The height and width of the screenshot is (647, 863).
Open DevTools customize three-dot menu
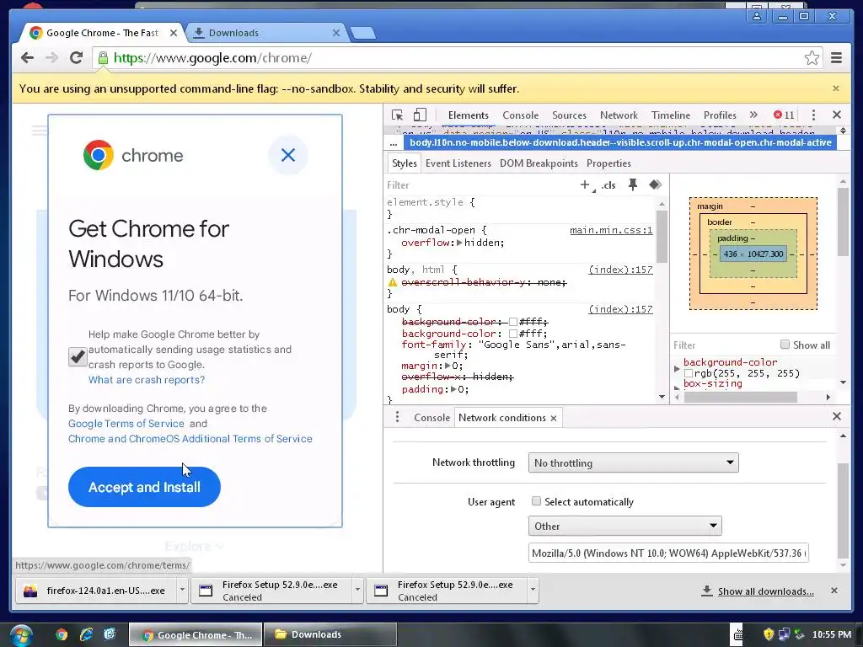[x=813, y=115]
